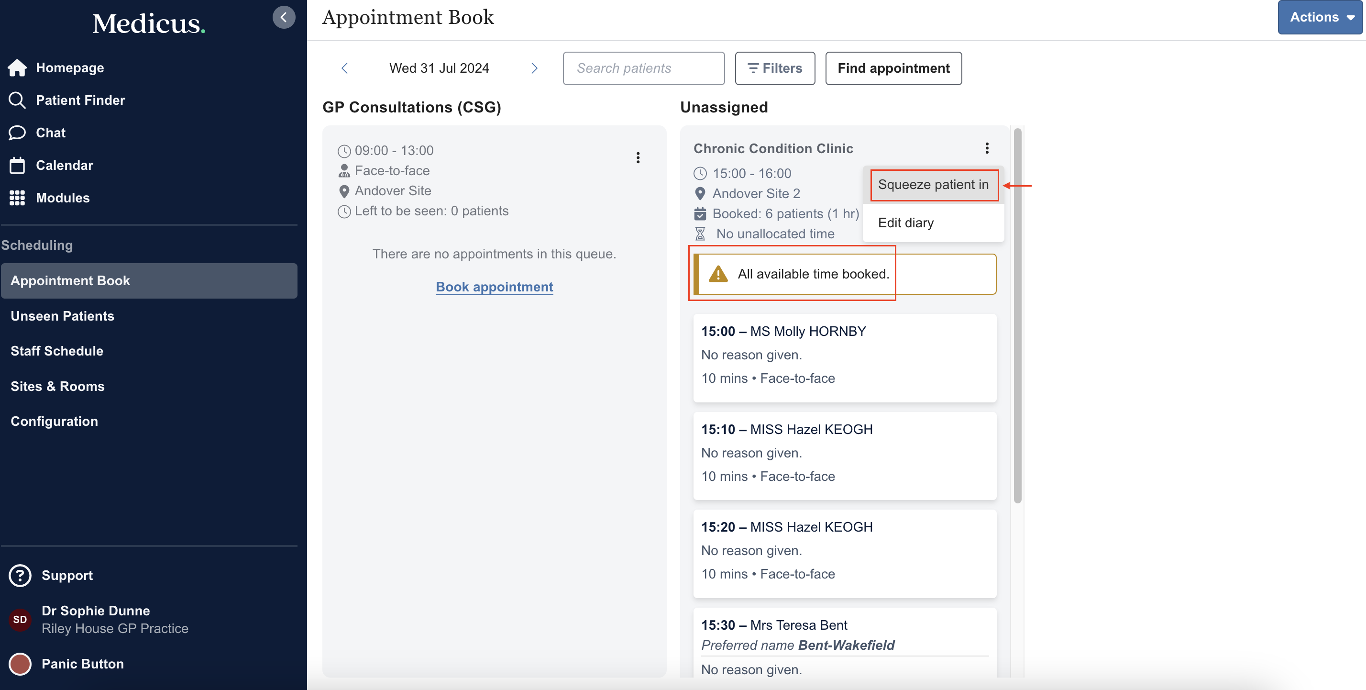Click the Find appointment button
This screenshot has height=690, width=1366.
pyautogui.click(x=893, y=68)
